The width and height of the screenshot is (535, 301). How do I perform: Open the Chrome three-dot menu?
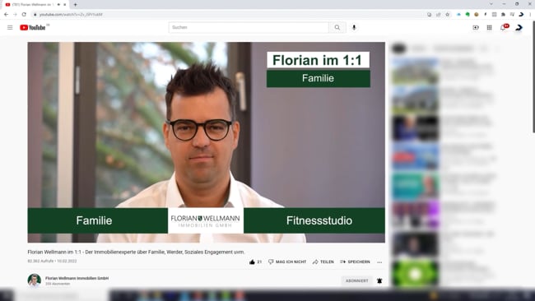pyautogui.click(x=530, y=14)
